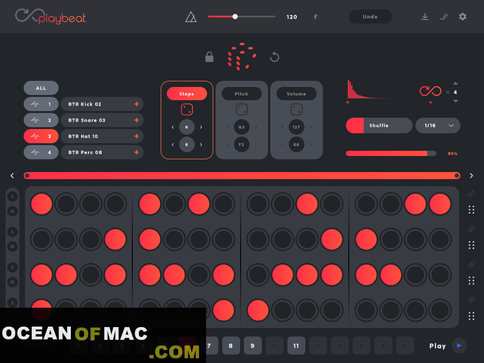Click the dice icon under Steps

[187, 110]
